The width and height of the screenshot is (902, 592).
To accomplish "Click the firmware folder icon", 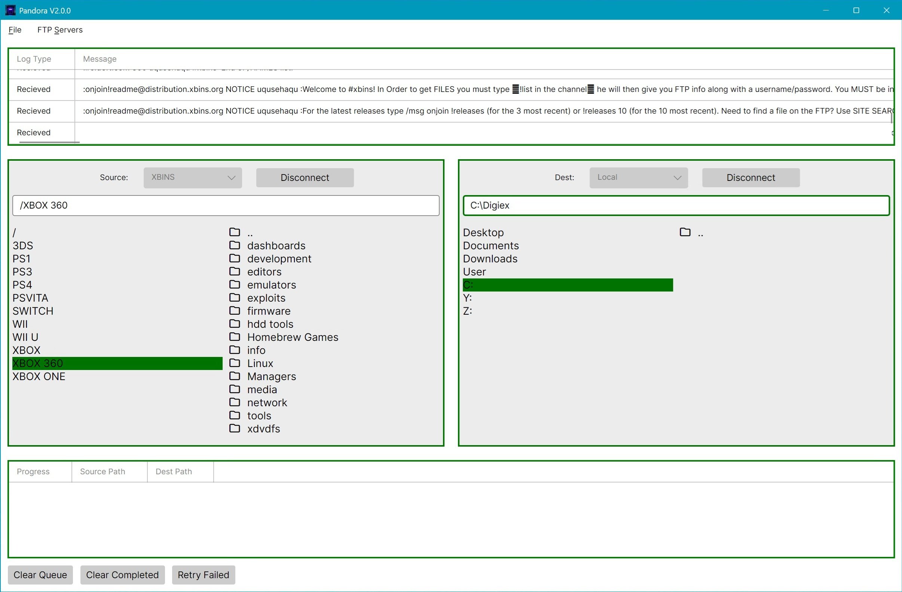I will click(235, 311).
